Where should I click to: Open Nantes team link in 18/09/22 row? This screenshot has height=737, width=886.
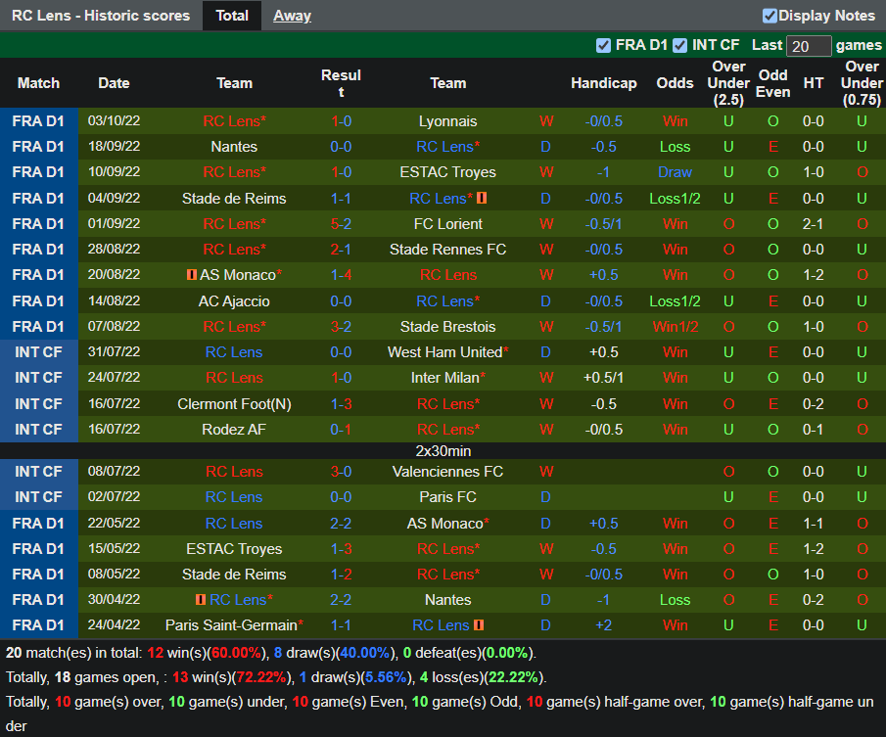(x=234, y=147)
